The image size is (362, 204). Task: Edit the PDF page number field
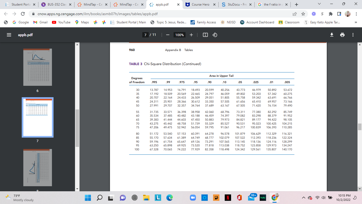point(145,35)
